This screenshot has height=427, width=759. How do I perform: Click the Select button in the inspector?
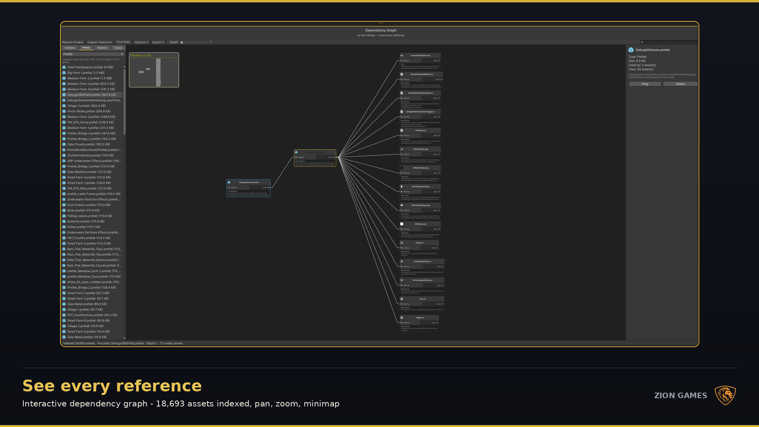(680, 84)
